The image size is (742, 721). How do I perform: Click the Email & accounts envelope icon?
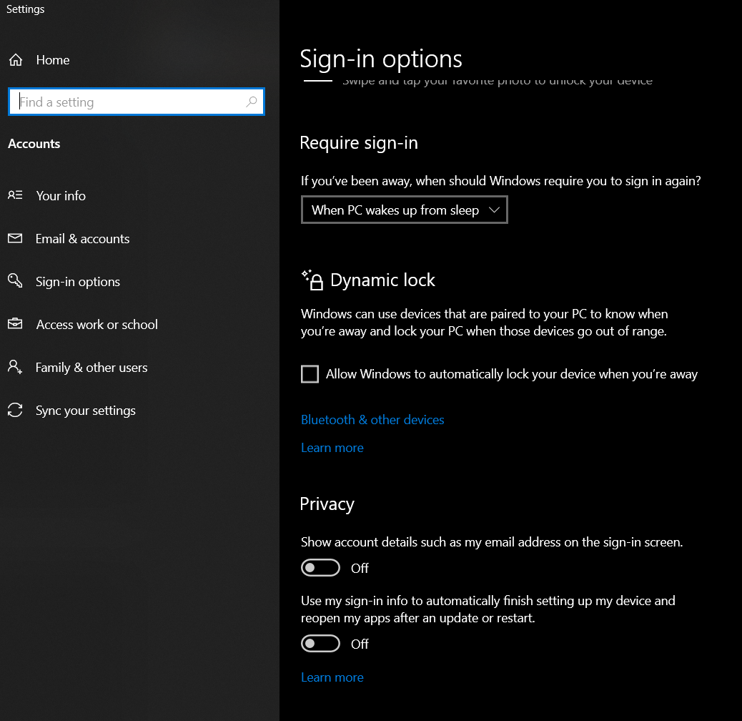pyautogui.click(x=15, y=238)
